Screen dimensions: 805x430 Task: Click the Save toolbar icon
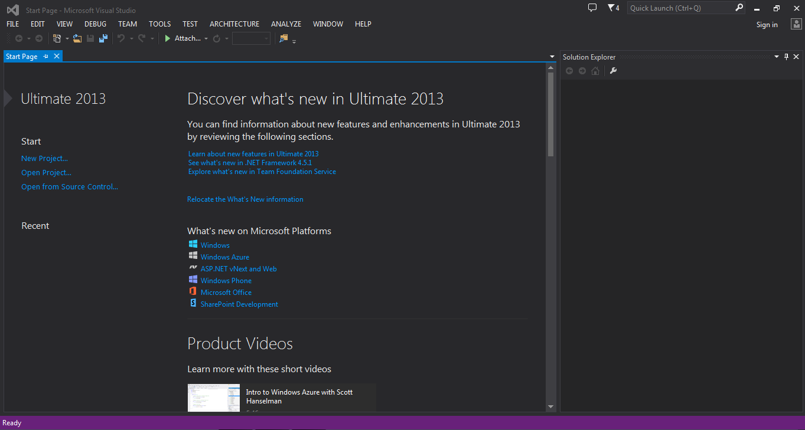pyautogui.click(x=90, y=38)
